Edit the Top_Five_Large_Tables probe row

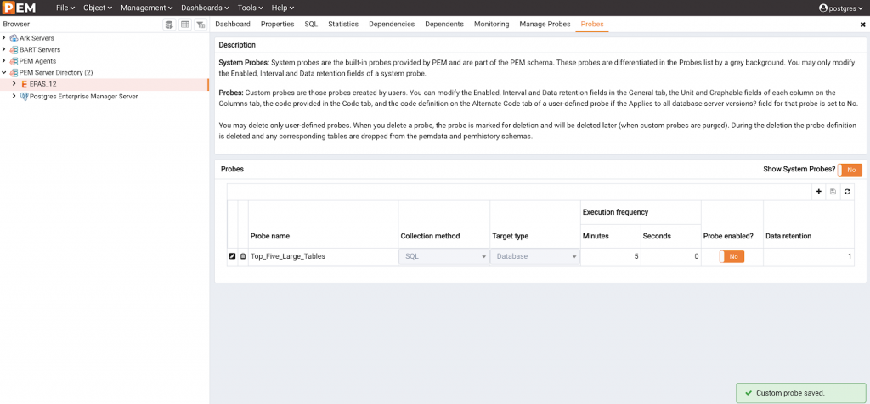click(x=232, y=256)
